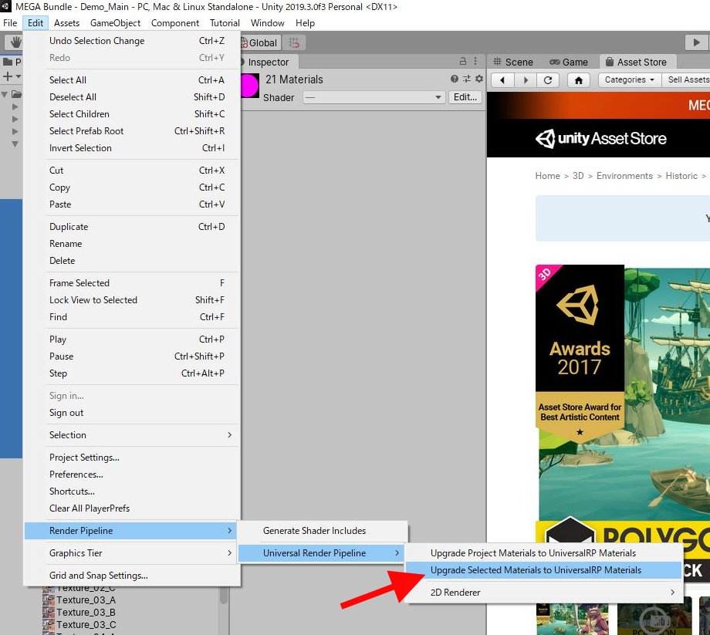Open the Component menu
Viewport: 710px width, 635px height.
[174, 22]
